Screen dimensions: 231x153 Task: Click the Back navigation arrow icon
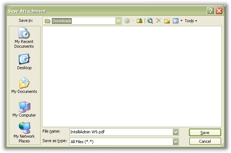click(127, 21)
